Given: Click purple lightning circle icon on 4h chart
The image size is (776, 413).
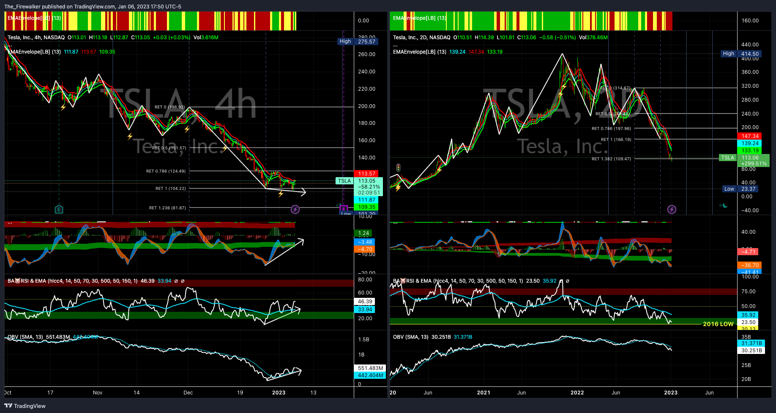Looking at the screenshot, I should click(295, 209).
